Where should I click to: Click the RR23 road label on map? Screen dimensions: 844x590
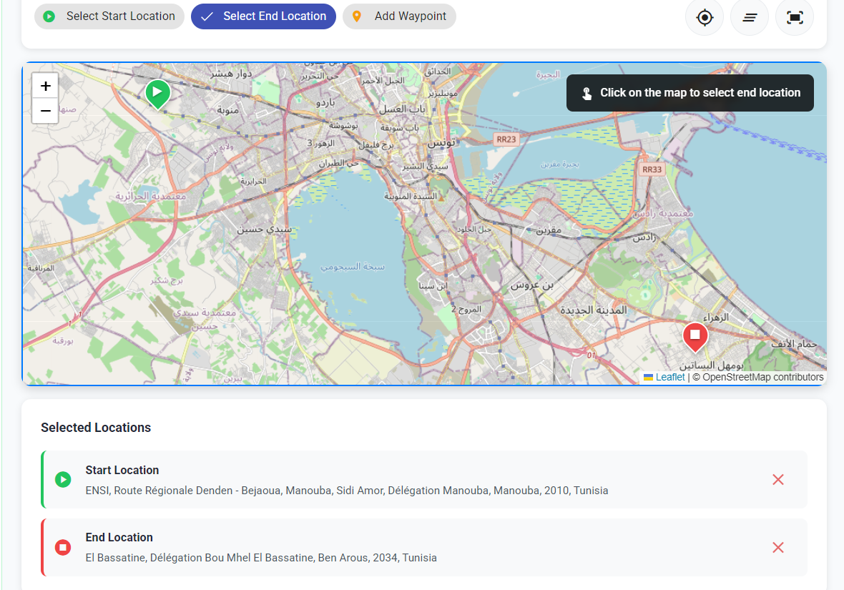[506, 139]
